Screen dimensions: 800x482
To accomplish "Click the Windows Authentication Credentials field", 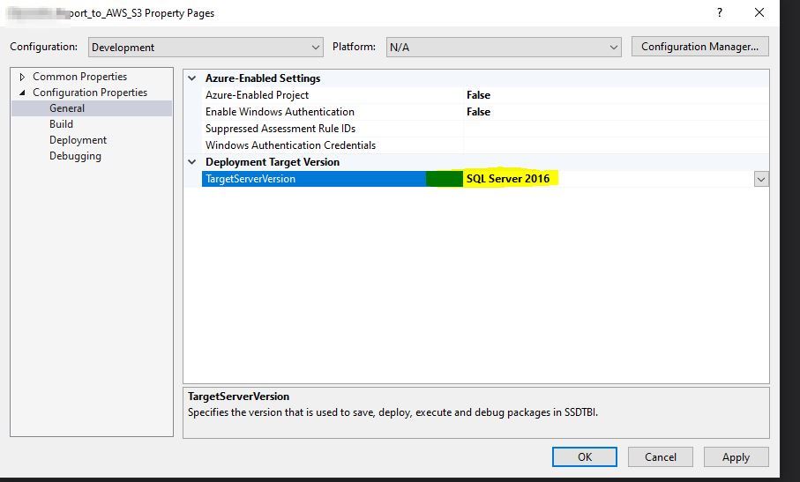I will (x=615, y=145).
